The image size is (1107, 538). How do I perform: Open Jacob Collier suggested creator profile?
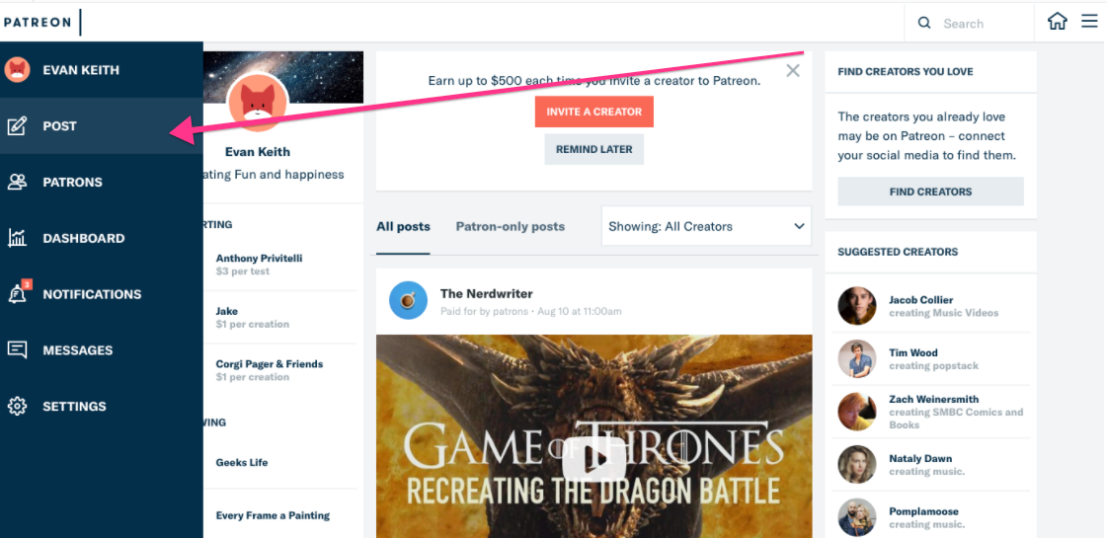tap(920, 300)
